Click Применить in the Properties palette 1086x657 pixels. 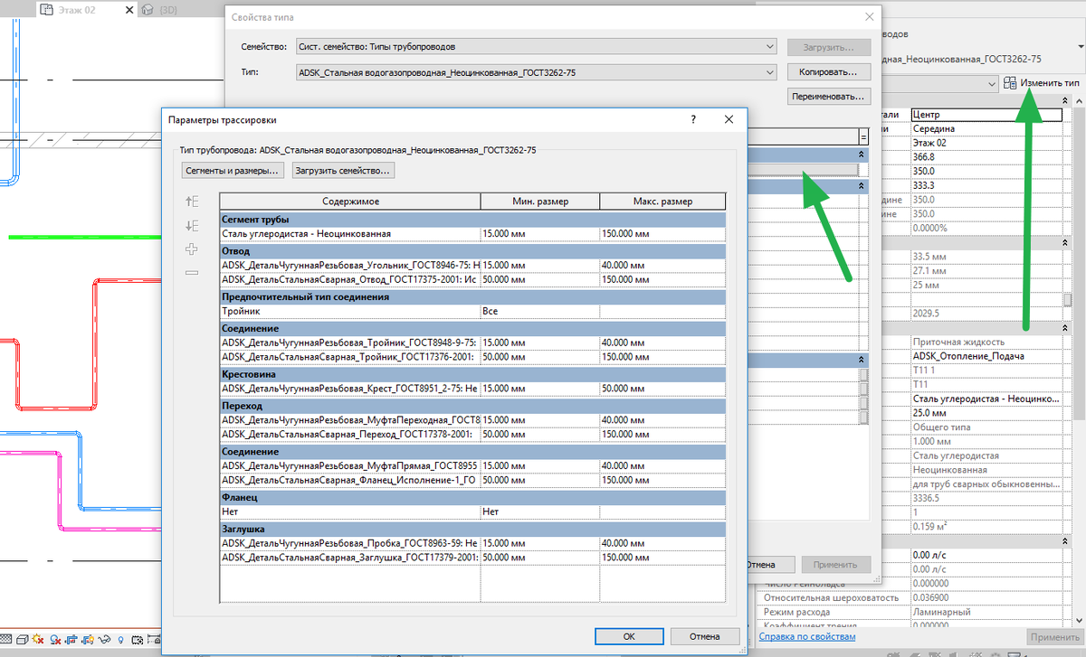(x=1054, y=637)
